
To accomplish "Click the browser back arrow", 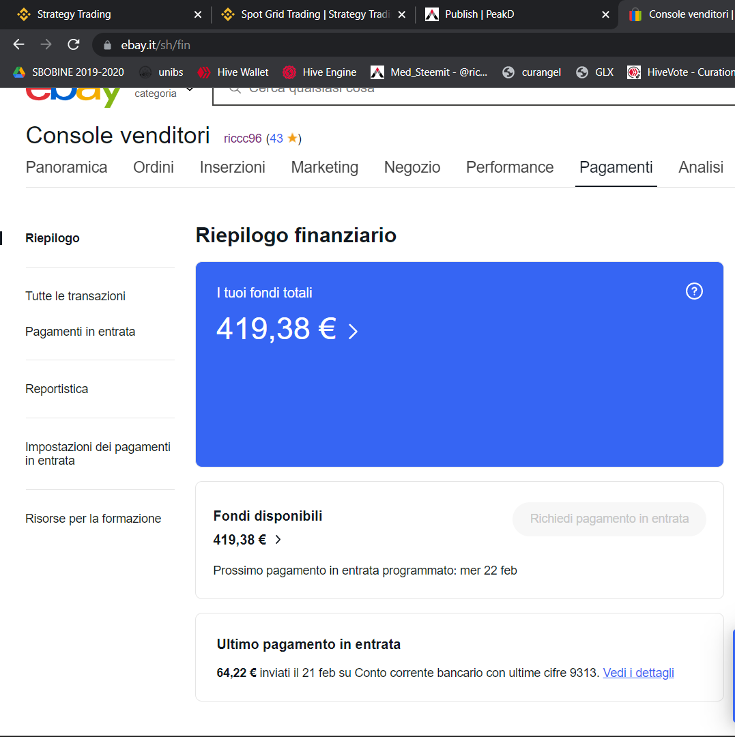I will [18, 45].
